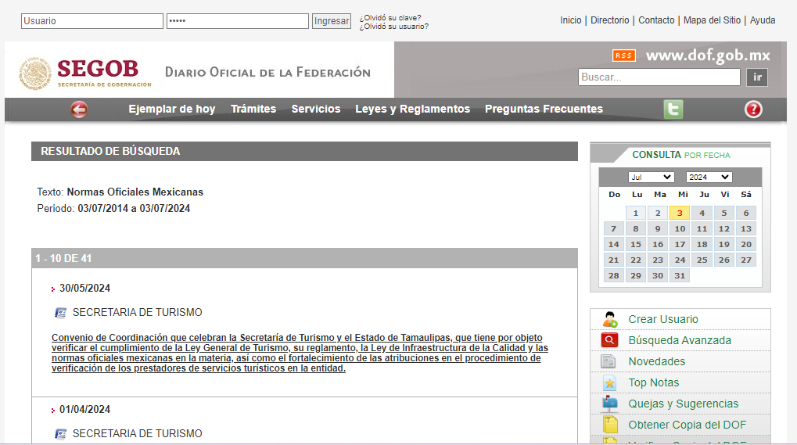Open Leyes y Reglamentos menu

click(413, 109)
